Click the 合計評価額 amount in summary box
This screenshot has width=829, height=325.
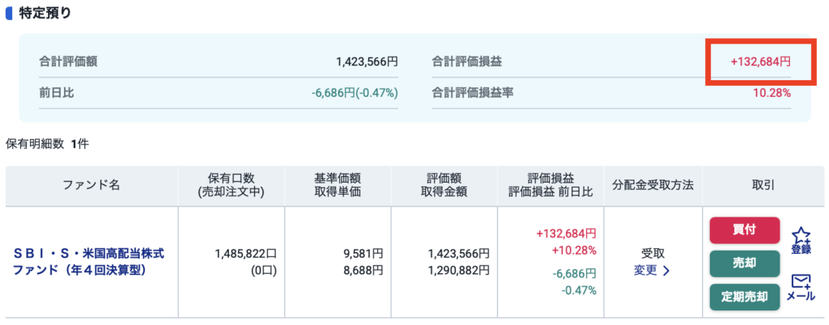(367, 61)
